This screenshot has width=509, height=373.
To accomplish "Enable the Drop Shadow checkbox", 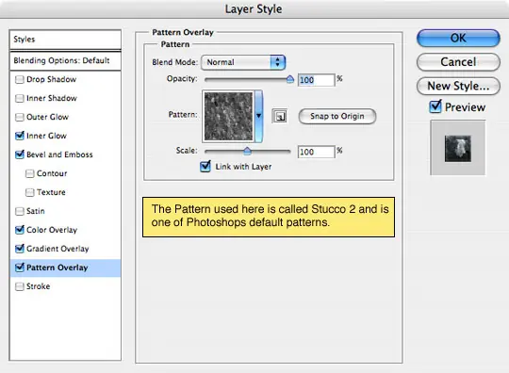I will click(x=20, y=79).
